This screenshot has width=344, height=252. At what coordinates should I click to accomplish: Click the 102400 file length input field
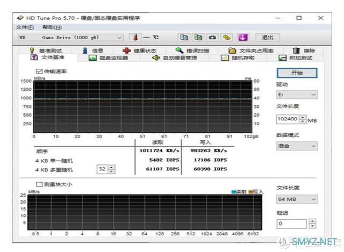(288, 119)
